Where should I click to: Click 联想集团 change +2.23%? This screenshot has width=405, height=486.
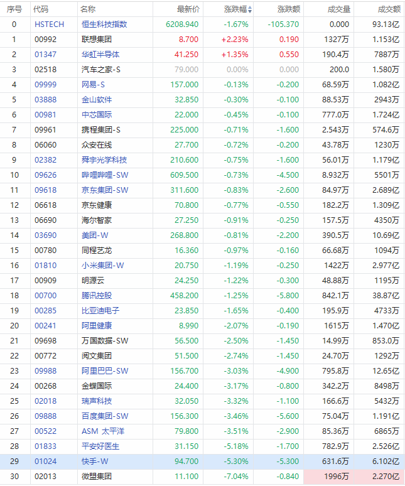[x=235, y=40]
